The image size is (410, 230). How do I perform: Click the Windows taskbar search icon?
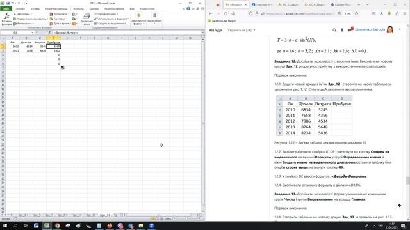[15, 226]
